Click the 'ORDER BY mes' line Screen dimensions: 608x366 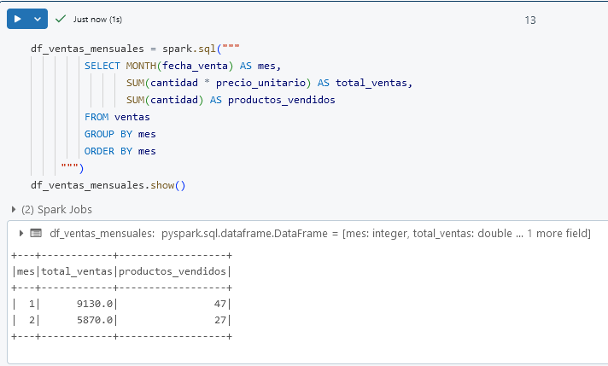120,151
